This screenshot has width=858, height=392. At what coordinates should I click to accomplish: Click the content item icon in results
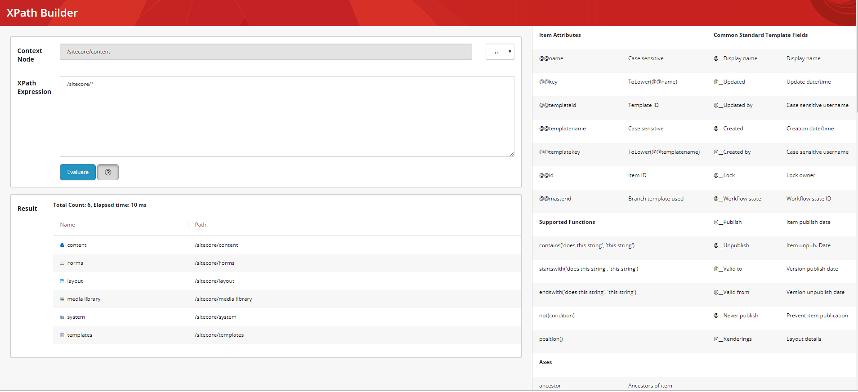[x=62, y=245]
